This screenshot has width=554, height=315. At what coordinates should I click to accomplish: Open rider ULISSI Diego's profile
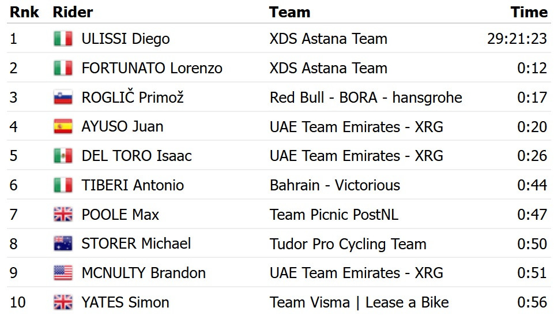tap(126, 39)
